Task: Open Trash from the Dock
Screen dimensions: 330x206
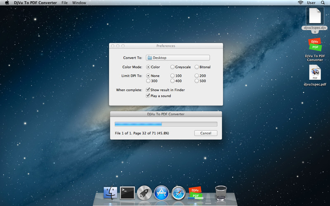Action: 221,193
